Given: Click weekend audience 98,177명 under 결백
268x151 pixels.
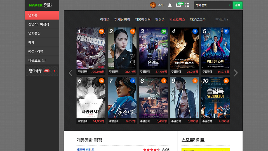Looking at the screenshot, I should 130,72.
